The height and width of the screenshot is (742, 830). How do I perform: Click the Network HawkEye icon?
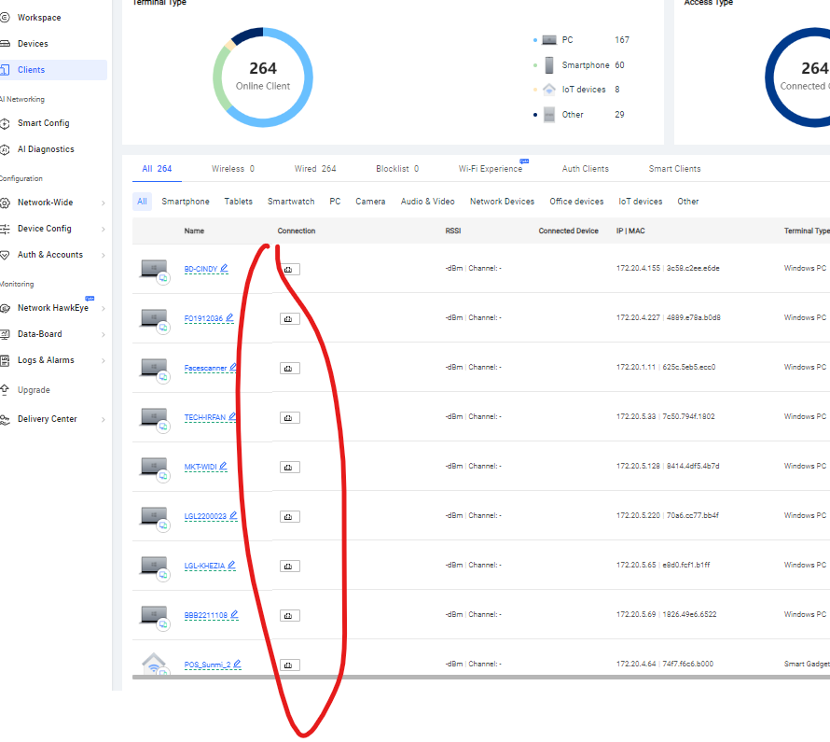click(x=5, y=308)
